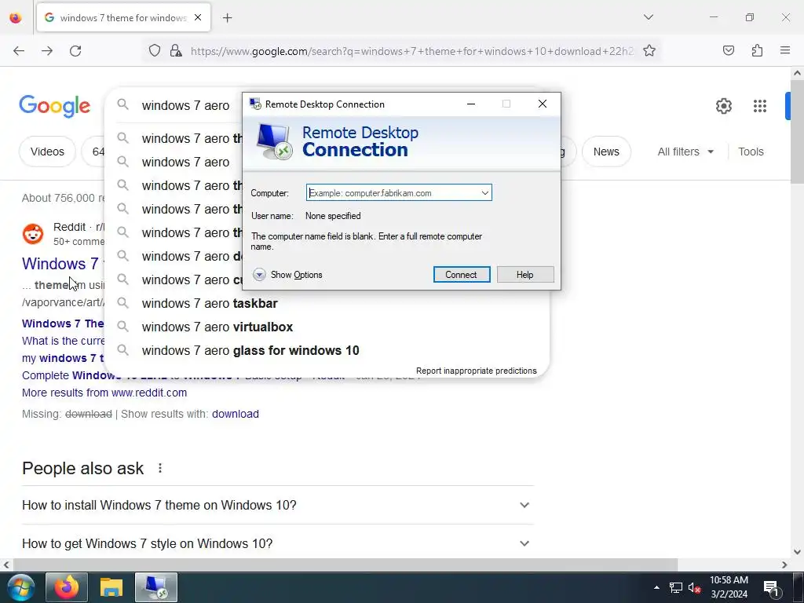Screen dimensions: 804x603
Task: Minimize the Remote Desktop Connection dialog
Action: coord(471,104)
